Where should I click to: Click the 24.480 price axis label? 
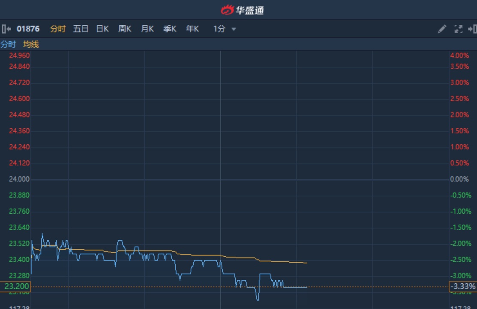(19, 115)
